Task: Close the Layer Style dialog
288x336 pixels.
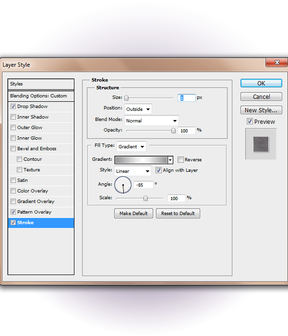Action: point(277,62)
